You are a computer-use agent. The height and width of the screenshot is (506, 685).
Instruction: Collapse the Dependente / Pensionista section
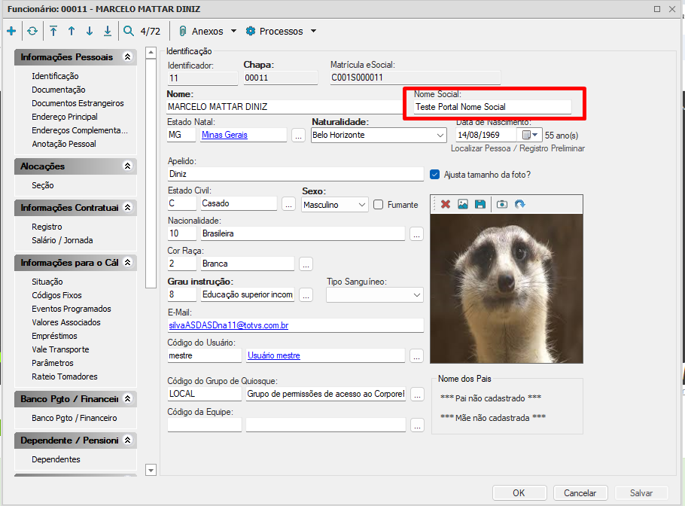[127, 440]
